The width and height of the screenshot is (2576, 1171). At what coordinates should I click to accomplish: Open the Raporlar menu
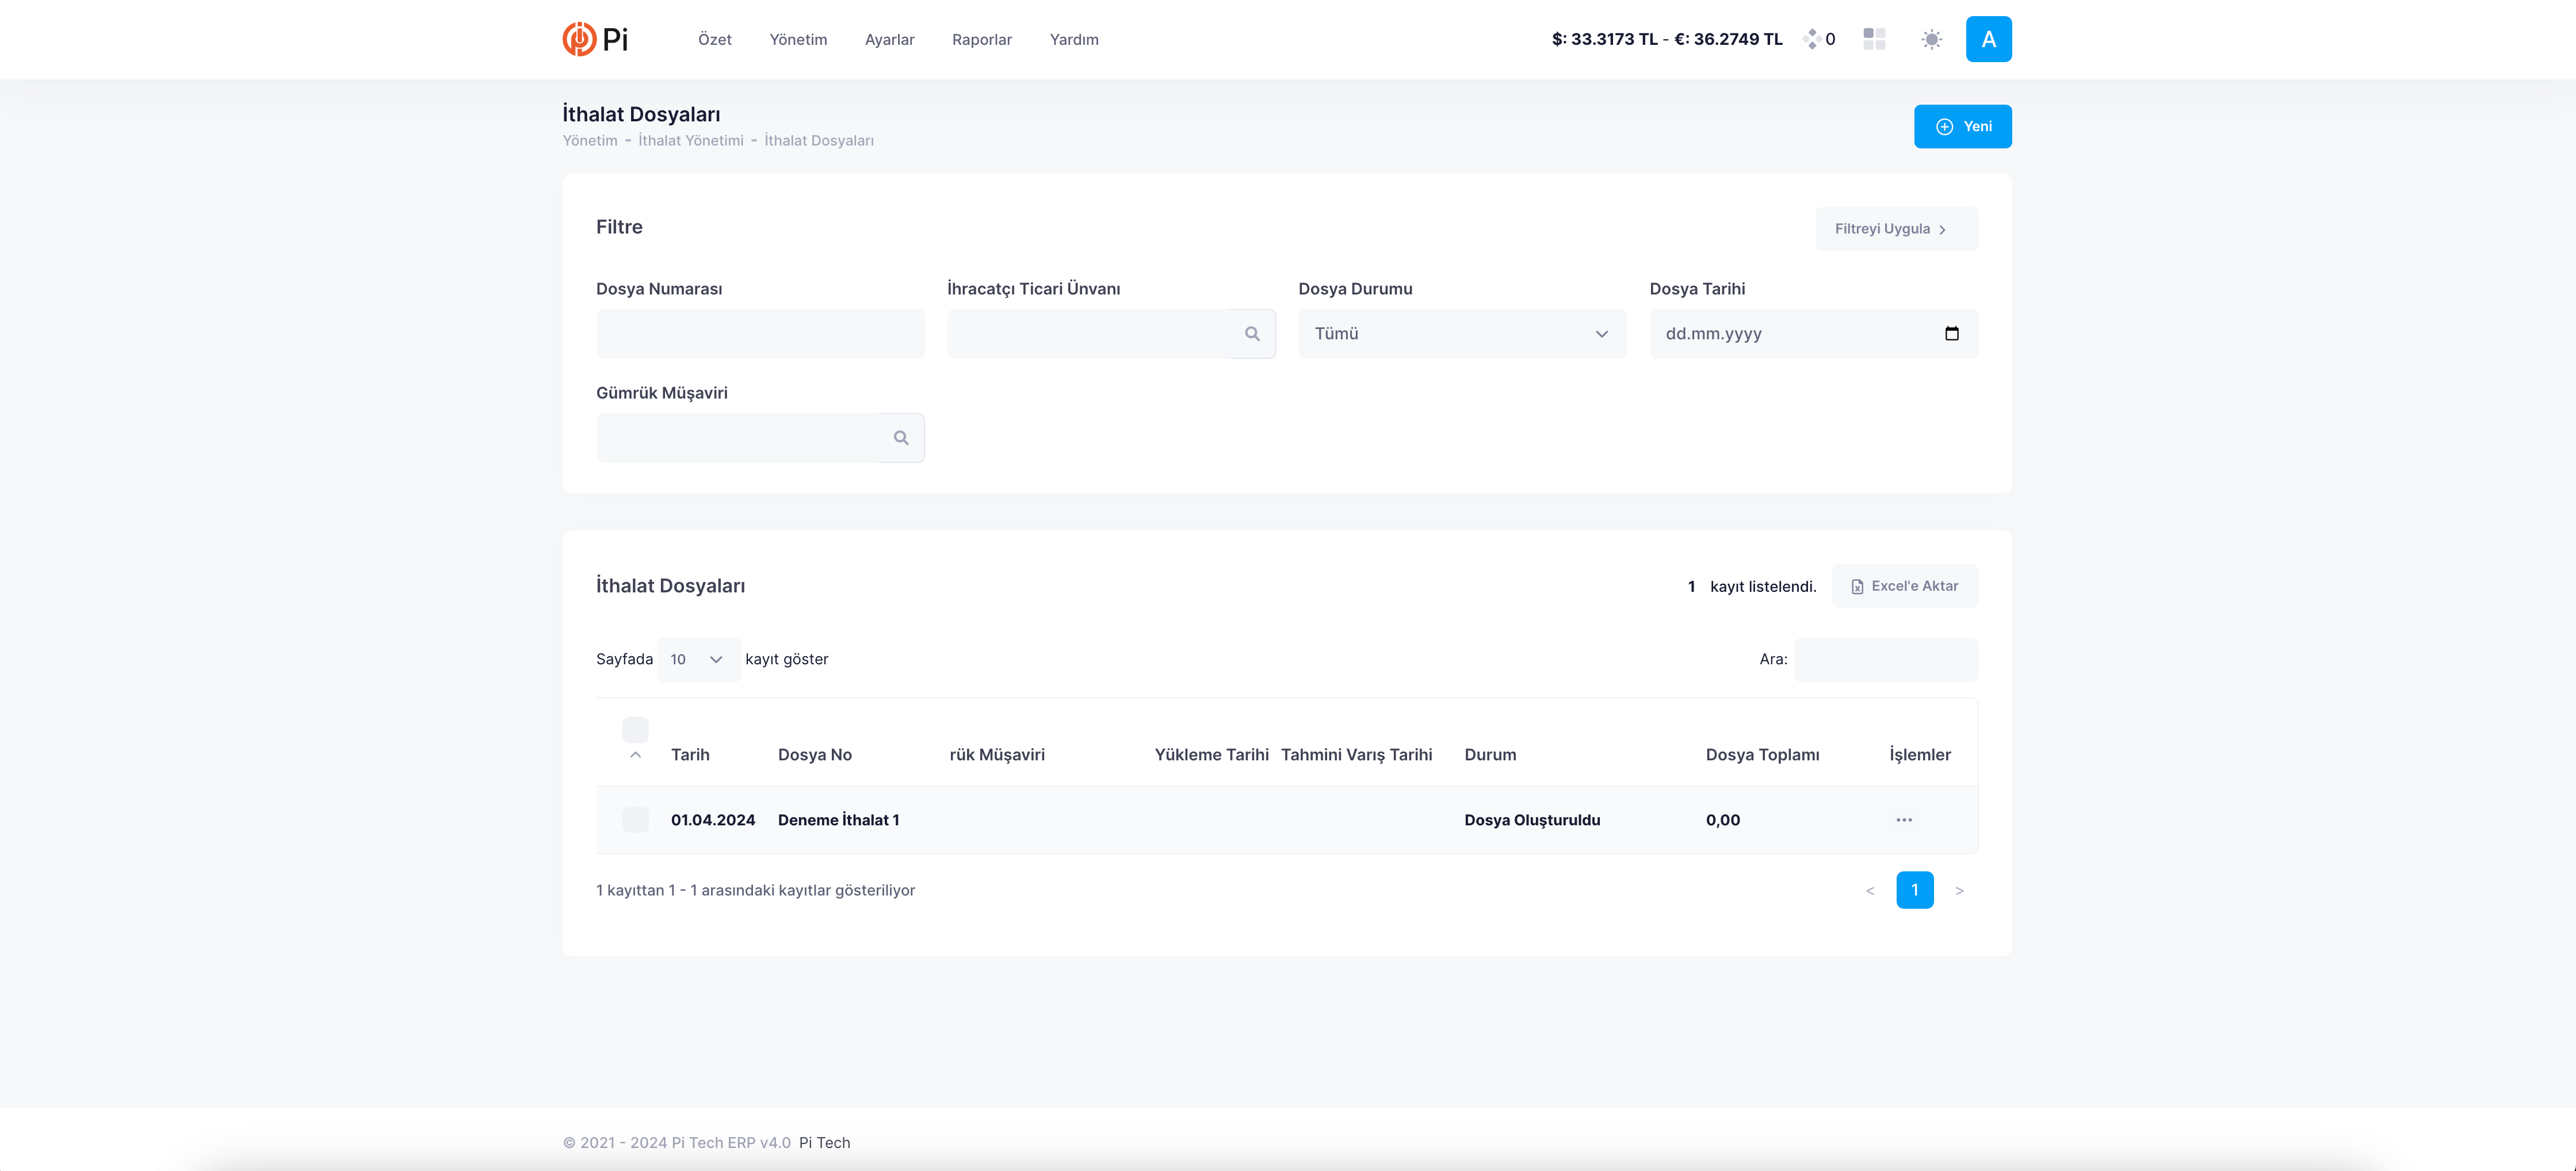pyautogui.click(x=981, y=40)
